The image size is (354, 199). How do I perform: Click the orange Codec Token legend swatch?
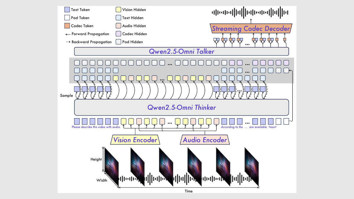(67, 26)
